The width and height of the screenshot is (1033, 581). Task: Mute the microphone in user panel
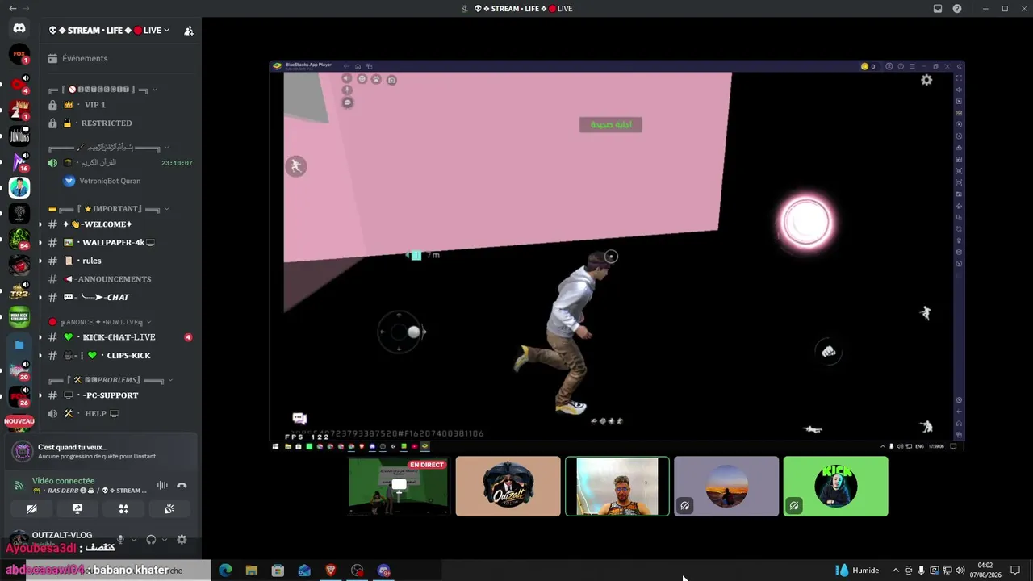click(x=120, y=539)
